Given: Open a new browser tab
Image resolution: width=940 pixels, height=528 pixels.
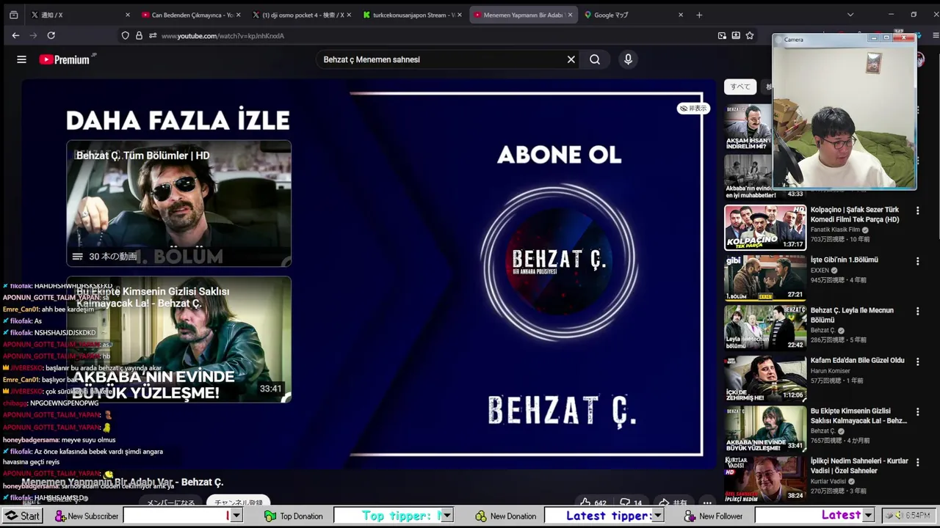Looking at the screenshot, I should coord(699,15).
